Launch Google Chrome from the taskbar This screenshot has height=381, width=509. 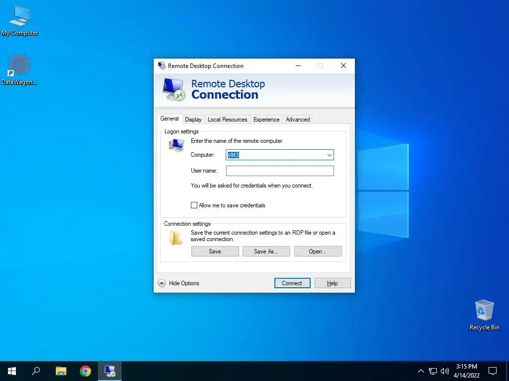coord(85,371)
